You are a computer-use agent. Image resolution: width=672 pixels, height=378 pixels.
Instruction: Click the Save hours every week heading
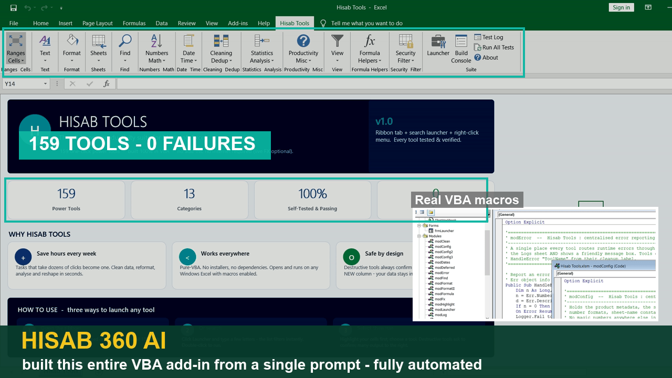point(66,254)
